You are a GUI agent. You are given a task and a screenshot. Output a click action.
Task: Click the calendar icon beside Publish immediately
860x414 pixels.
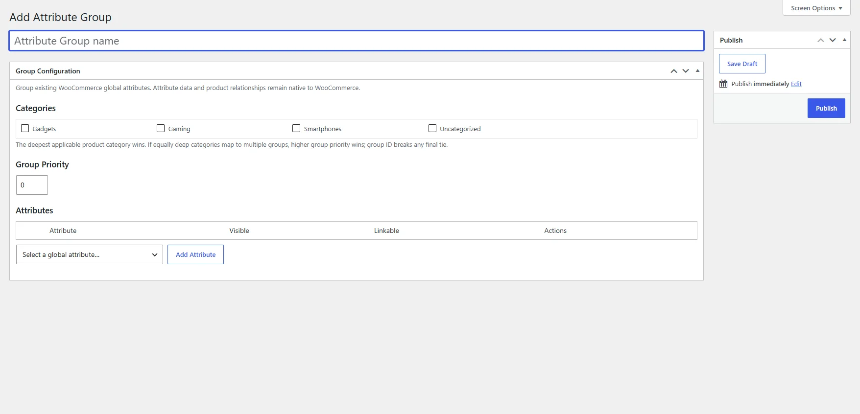[723, 84]
